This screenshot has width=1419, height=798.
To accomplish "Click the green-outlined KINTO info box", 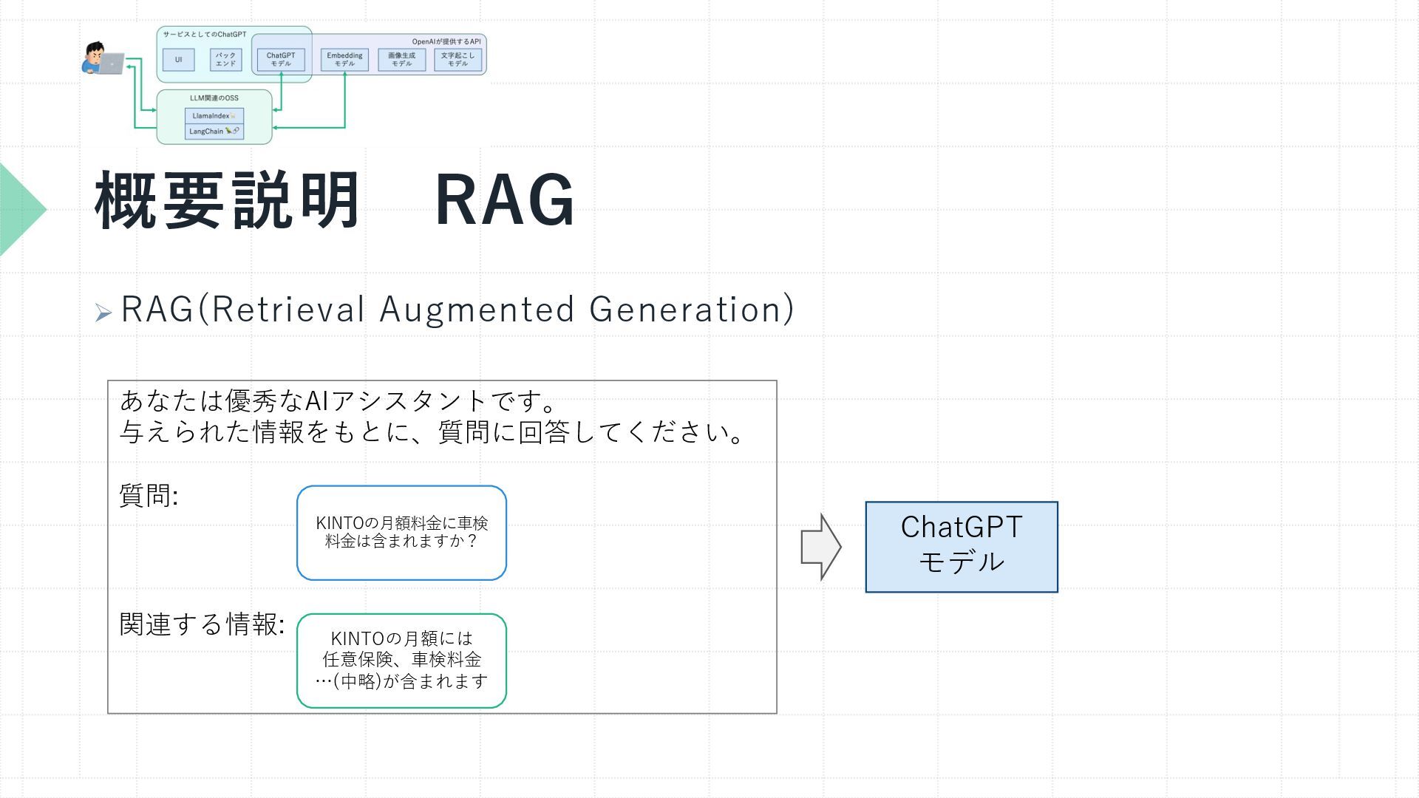I will pos(401,661).
